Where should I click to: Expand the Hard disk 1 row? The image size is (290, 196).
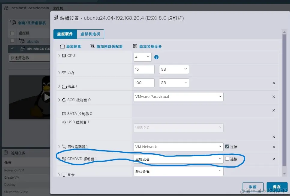point(59,86)
